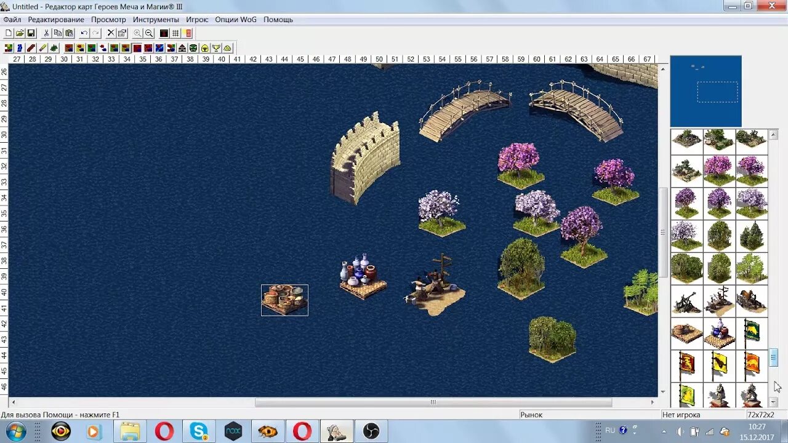
Task: Toggle passability overlay icon
Action: point(187,33)
